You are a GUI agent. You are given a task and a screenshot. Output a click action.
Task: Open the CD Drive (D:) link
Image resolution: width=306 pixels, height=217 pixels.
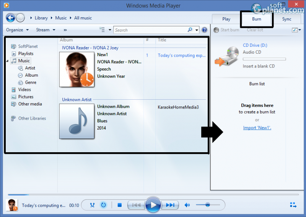255,45
